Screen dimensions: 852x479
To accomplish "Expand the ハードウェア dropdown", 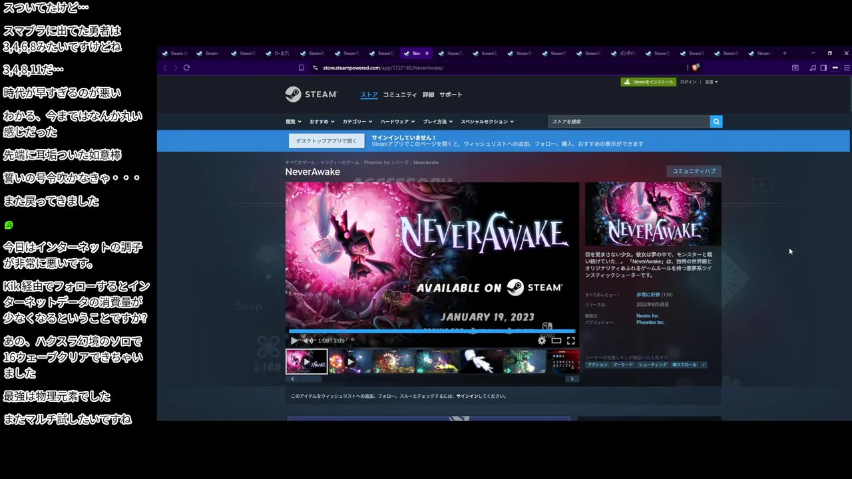I will click(397, 122).
